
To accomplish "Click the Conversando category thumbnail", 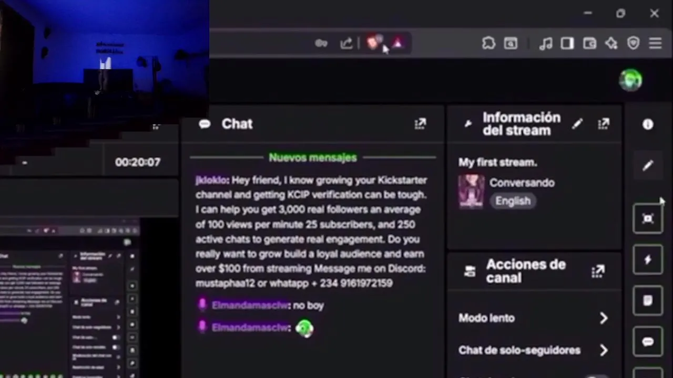I will click(x=471, y=192).
